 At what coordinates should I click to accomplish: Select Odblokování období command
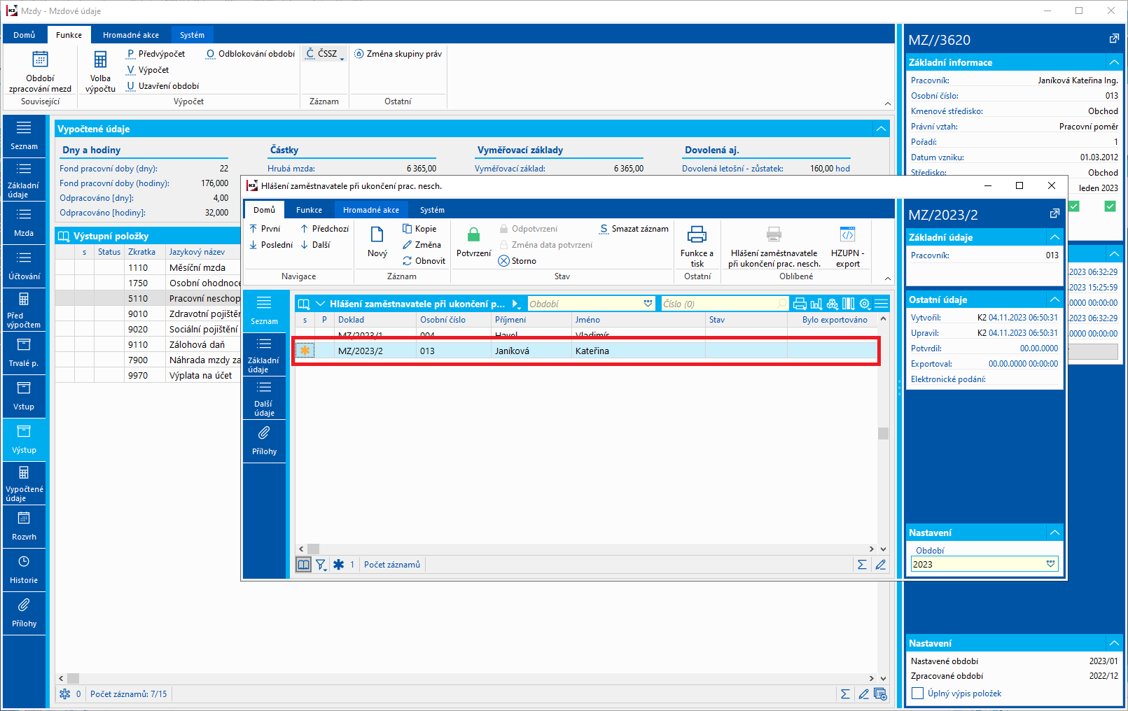(251, 54)
